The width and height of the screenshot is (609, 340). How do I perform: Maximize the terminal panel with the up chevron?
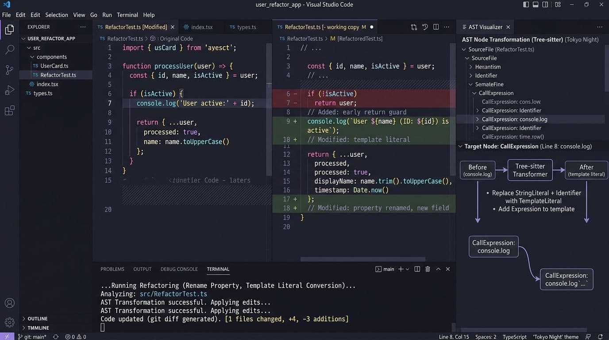[x=438, y=269]
